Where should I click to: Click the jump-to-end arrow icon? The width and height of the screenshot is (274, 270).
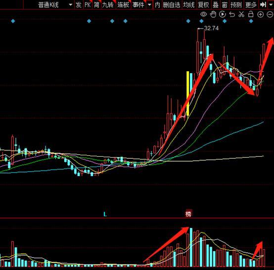[263, 4]
